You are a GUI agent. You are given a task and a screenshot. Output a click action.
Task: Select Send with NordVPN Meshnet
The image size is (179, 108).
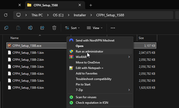tap(100, 40)
